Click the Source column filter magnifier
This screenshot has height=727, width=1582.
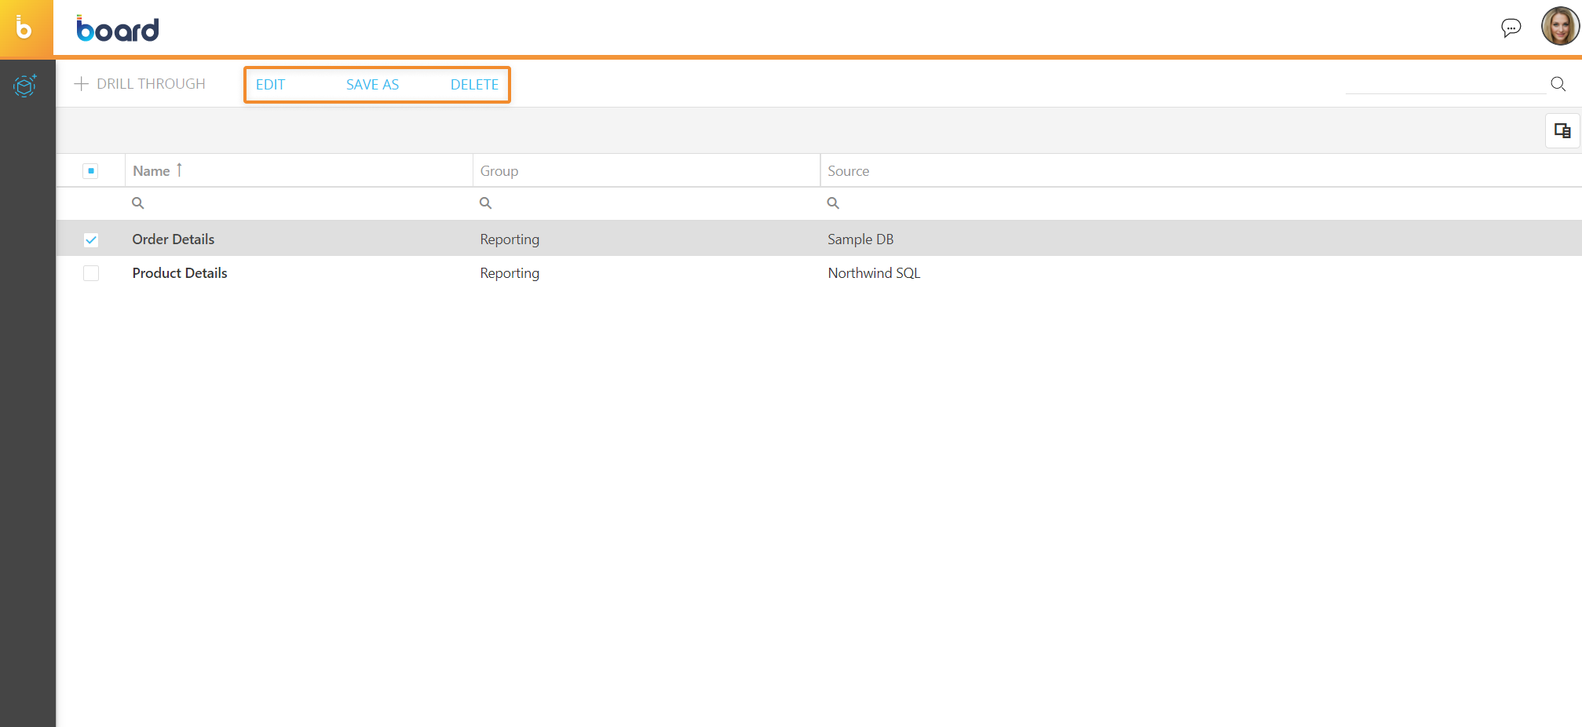(x=833, y=203)
